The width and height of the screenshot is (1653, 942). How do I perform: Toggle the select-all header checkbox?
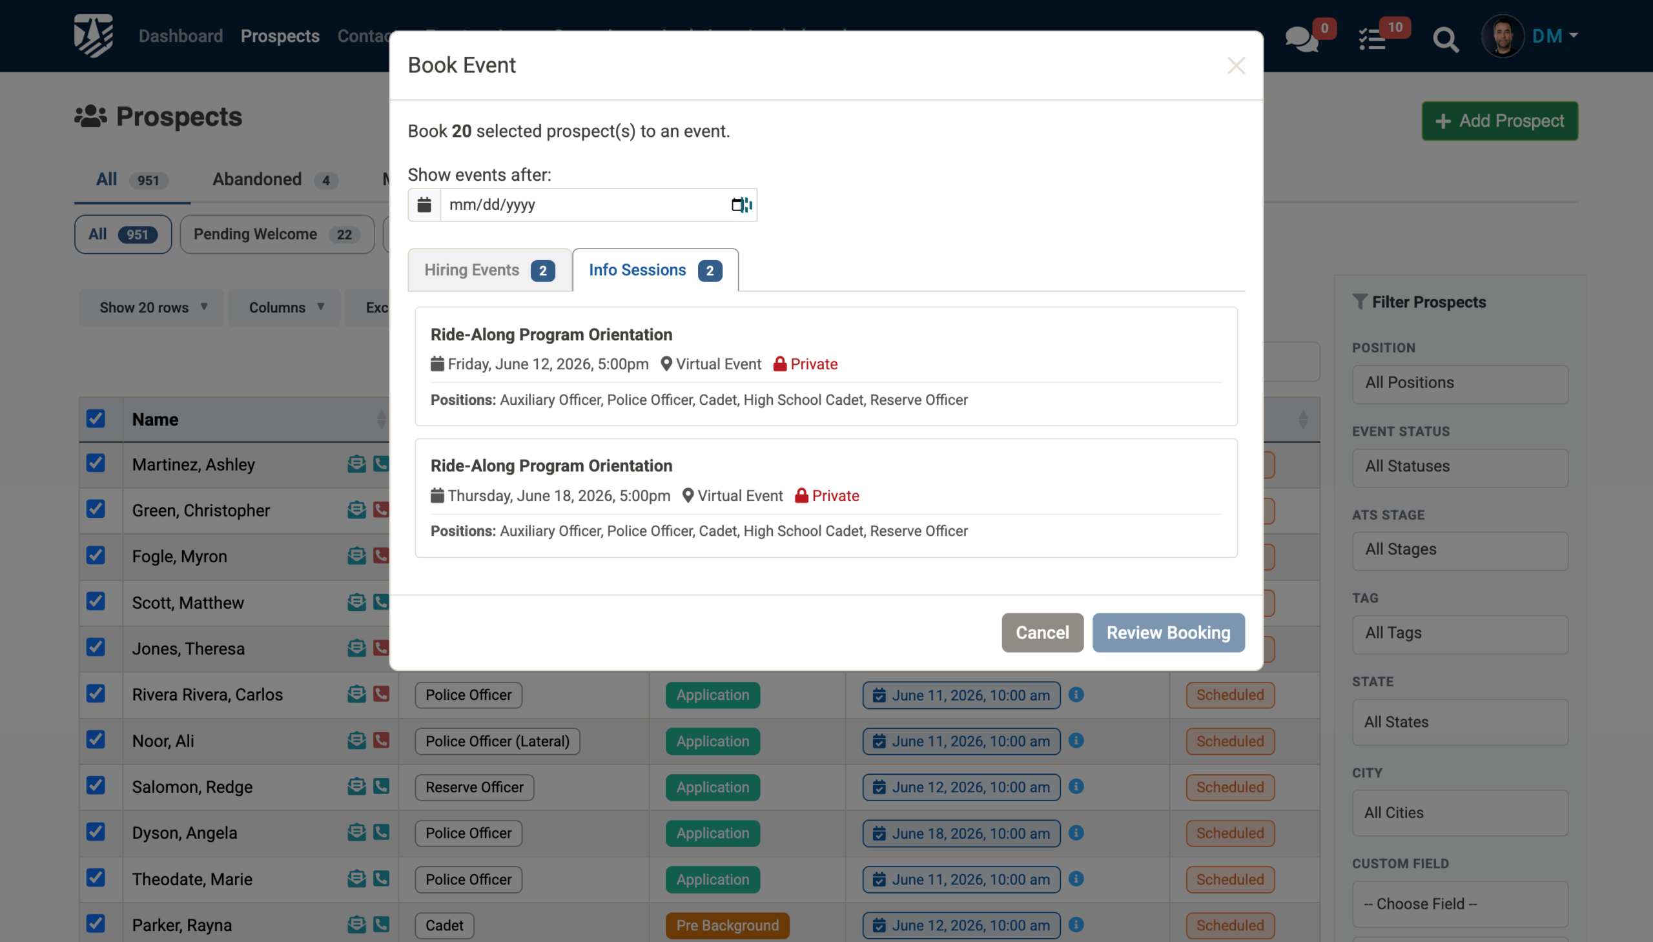point(96,418)
